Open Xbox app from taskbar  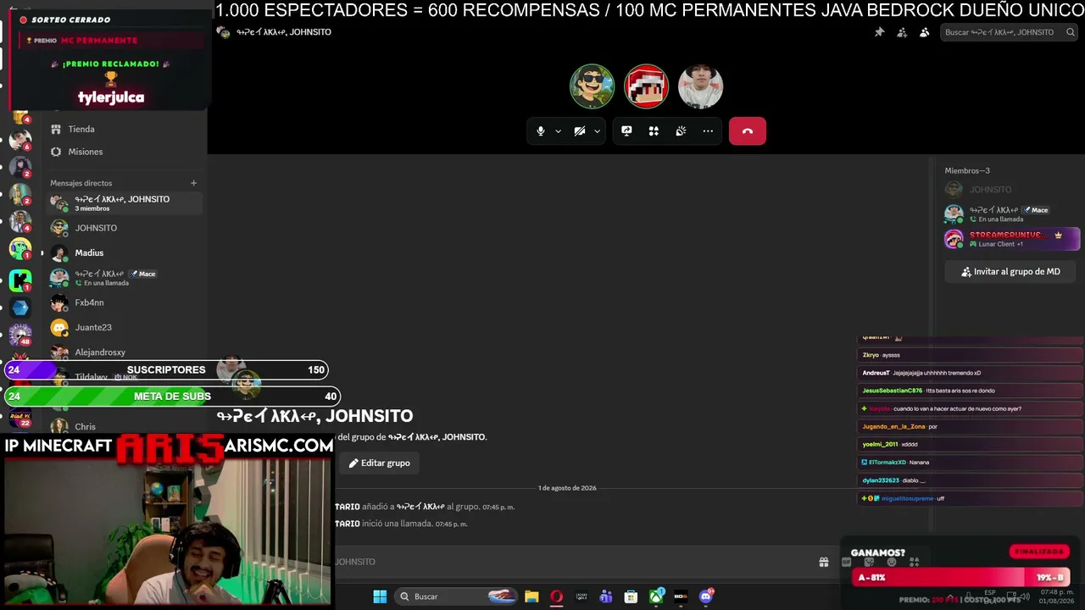656,596
